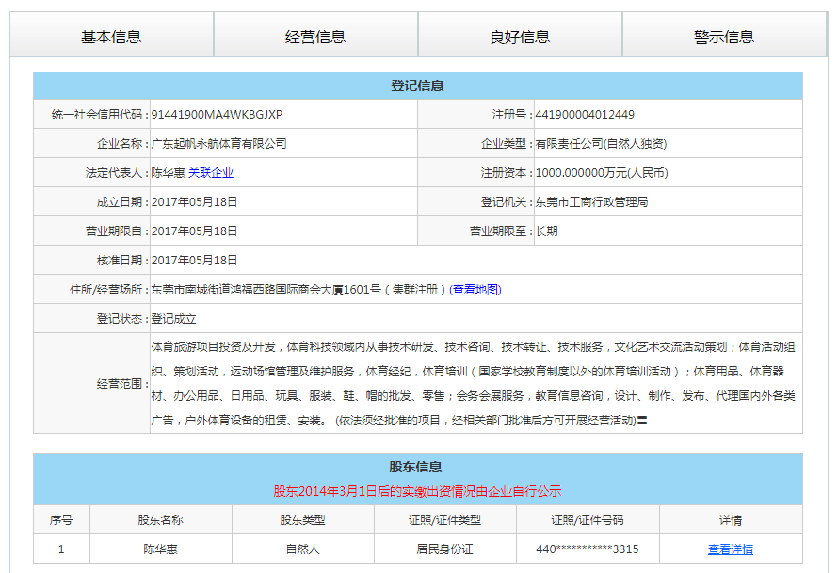Click the 登记信息 section header
This screenshot has height=573, width=838.
coord(417,86)
